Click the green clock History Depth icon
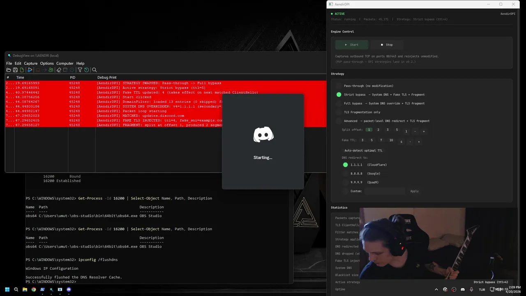 [x=86, y=70]
